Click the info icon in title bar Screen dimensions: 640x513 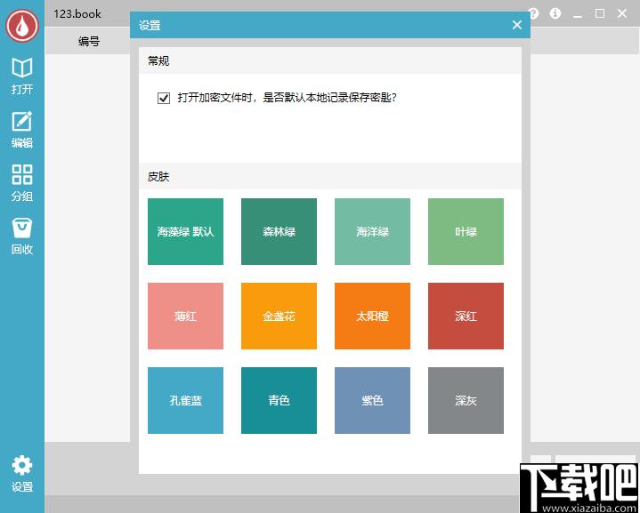[x=555, y=13]
